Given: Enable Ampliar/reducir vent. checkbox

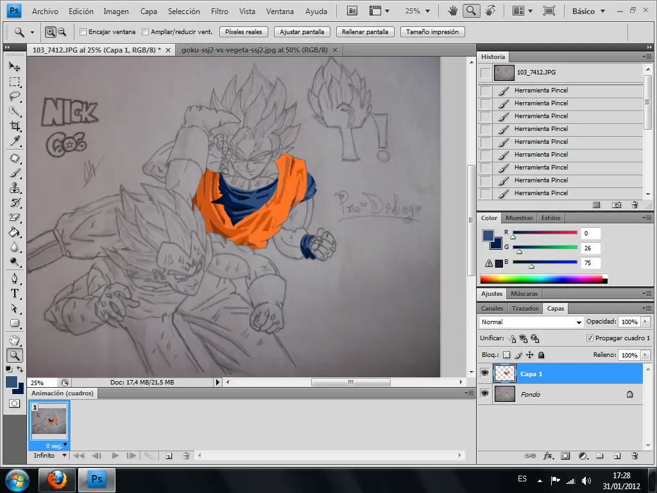Looking at the screenshot, I should (146, 32).
